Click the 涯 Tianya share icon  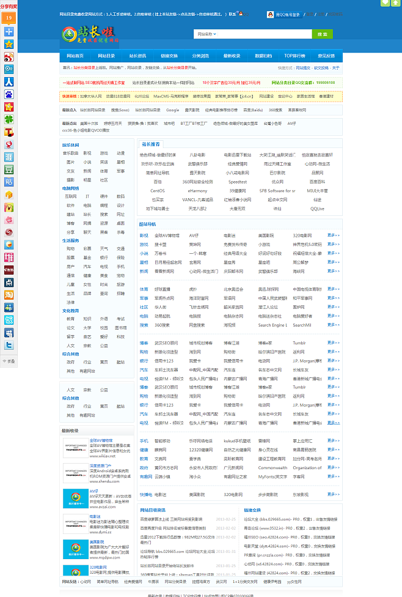(x=9, y=157)
